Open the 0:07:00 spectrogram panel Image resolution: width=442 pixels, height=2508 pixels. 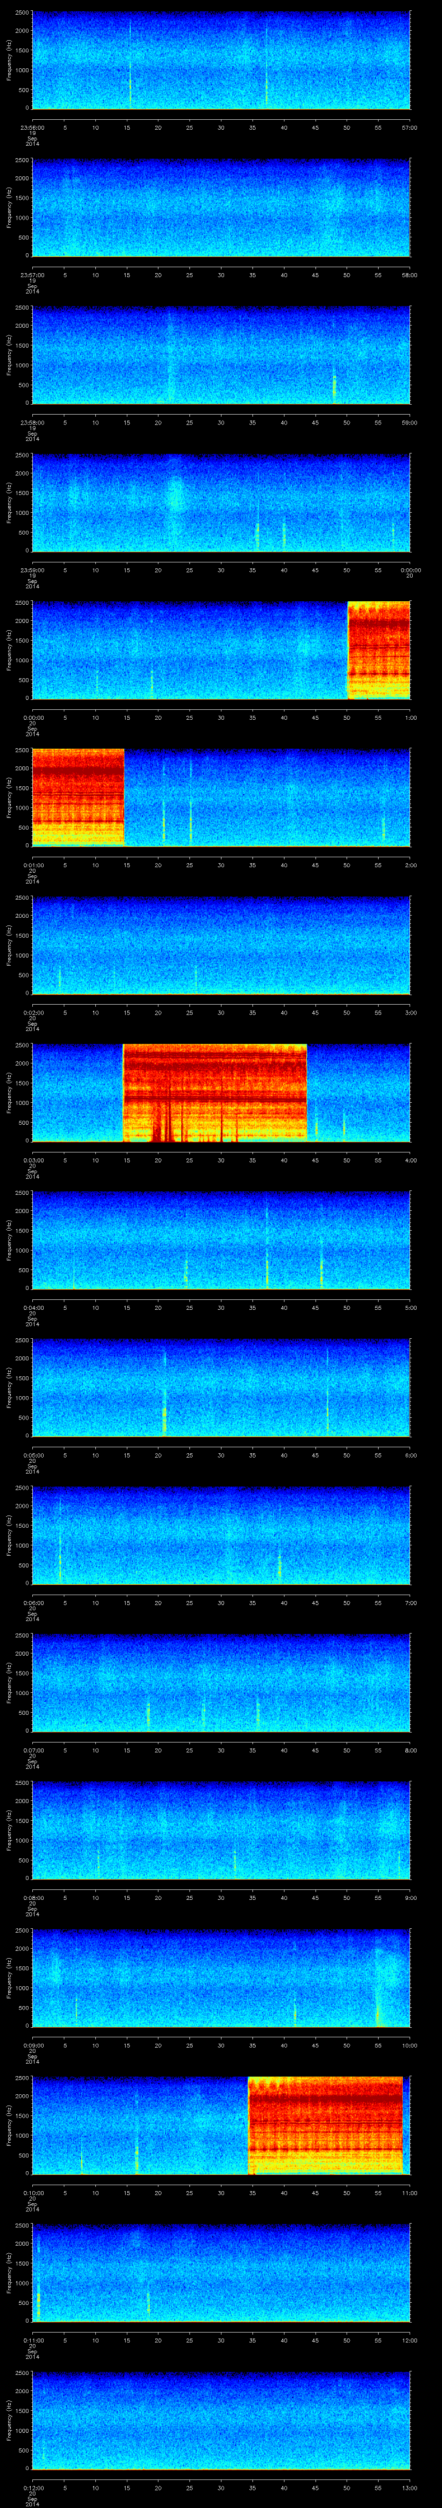pos(221,1683)
